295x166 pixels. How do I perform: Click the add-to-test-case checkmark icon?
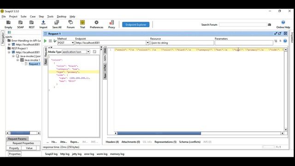click(x=55, y=41)
